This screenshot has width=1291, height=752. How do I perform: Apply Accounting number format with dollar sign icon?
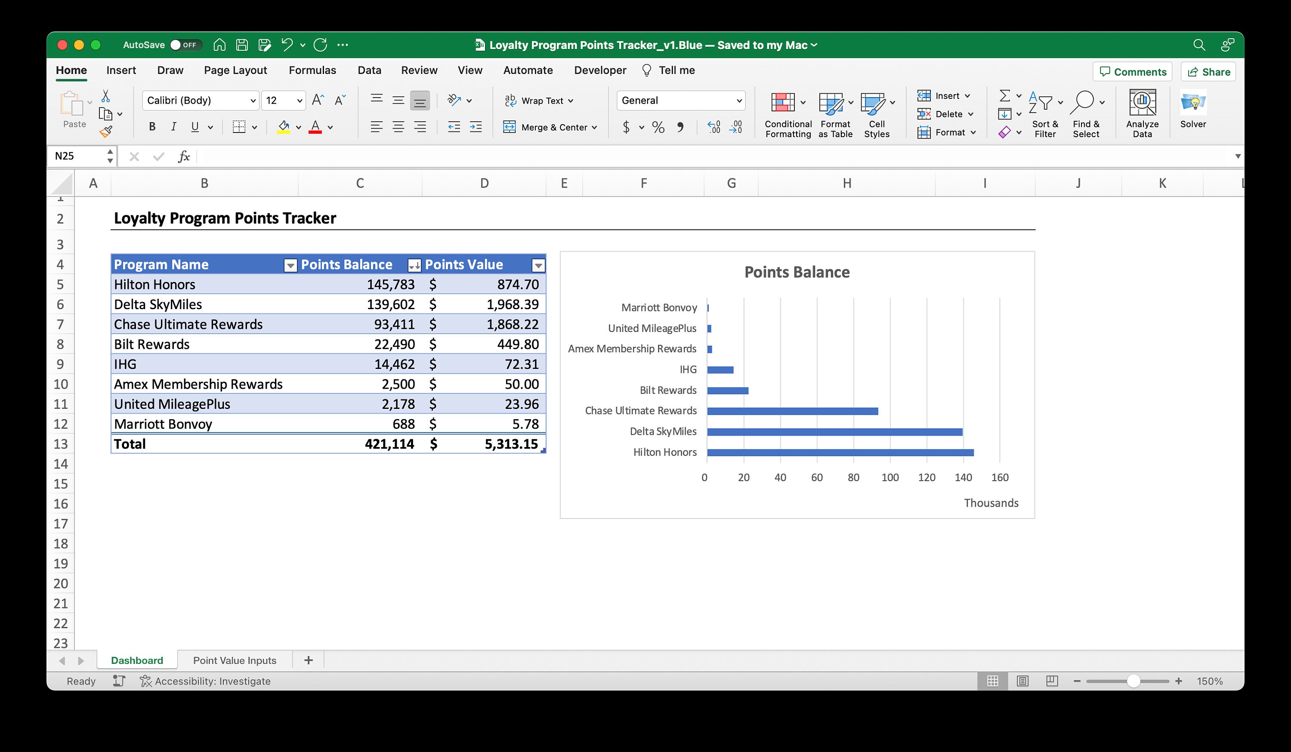click(x=626, y=127)
